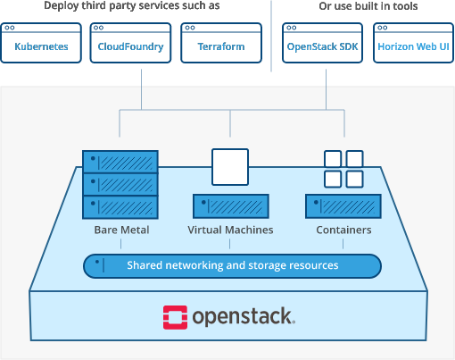
Task: Click the Containers label
Action: 343,230
